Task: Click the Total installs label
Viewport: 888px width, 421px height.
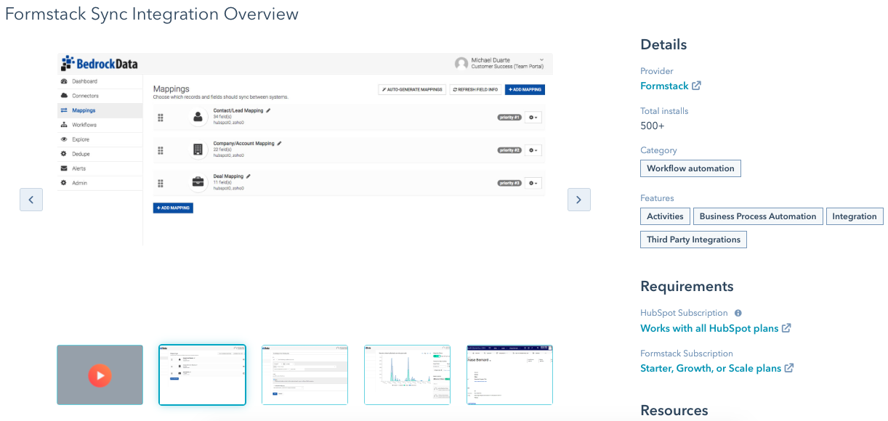Action: [664, 111]
